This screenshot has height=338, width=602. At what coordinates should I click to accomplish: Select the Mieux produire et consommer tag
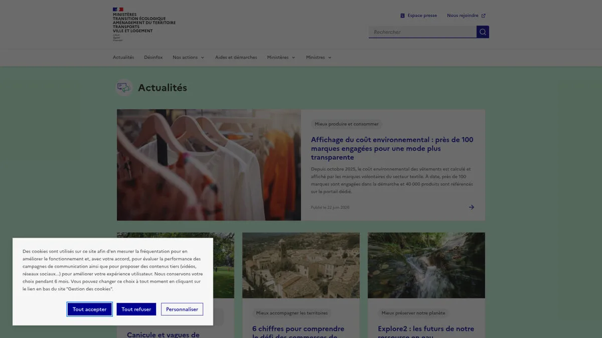tap(347, 124)
